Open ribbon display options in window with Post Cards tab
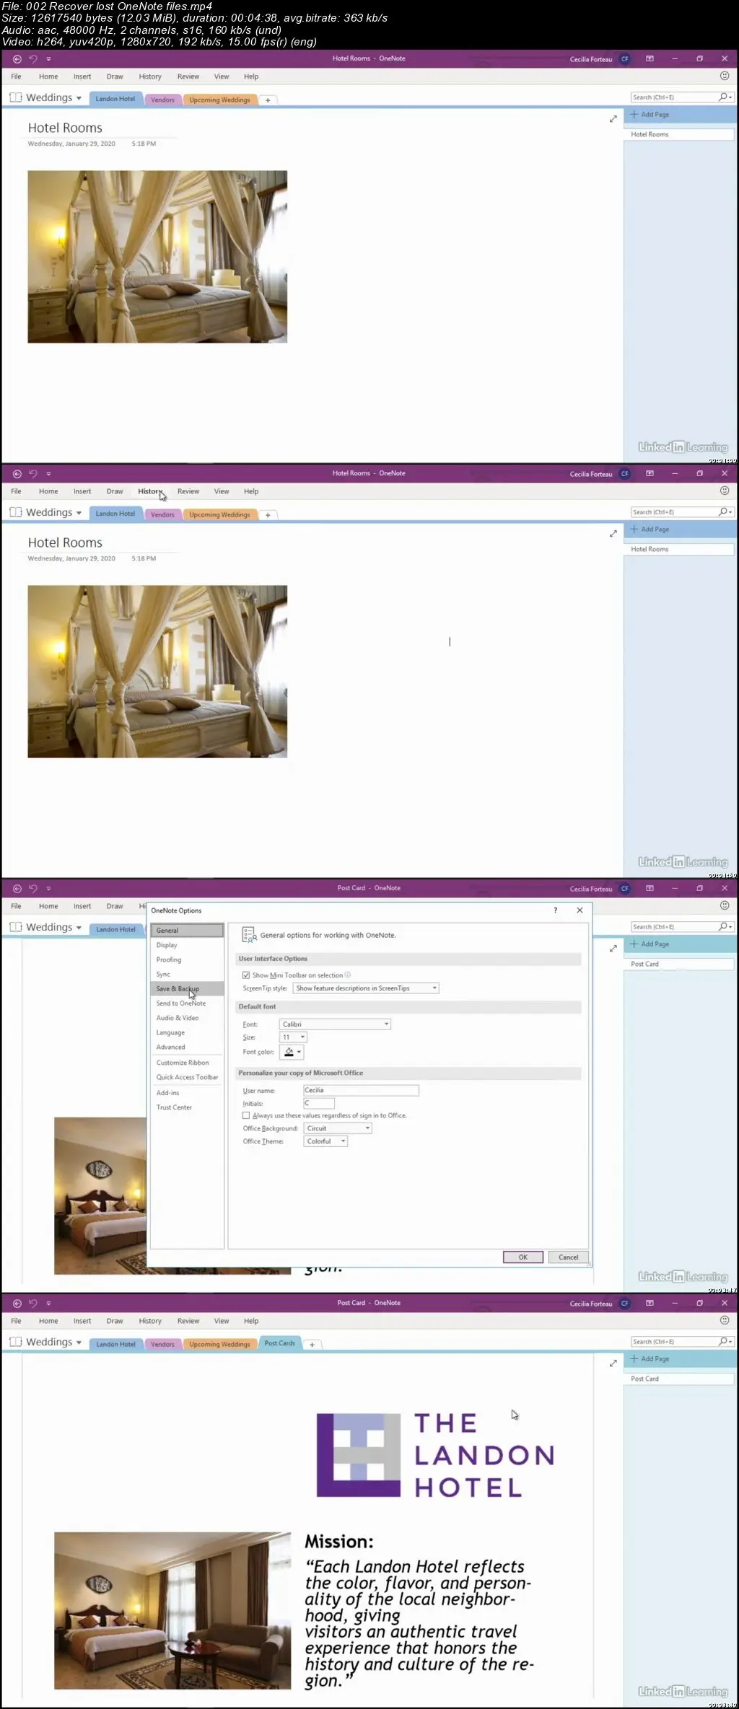 tap(650, 1303)
